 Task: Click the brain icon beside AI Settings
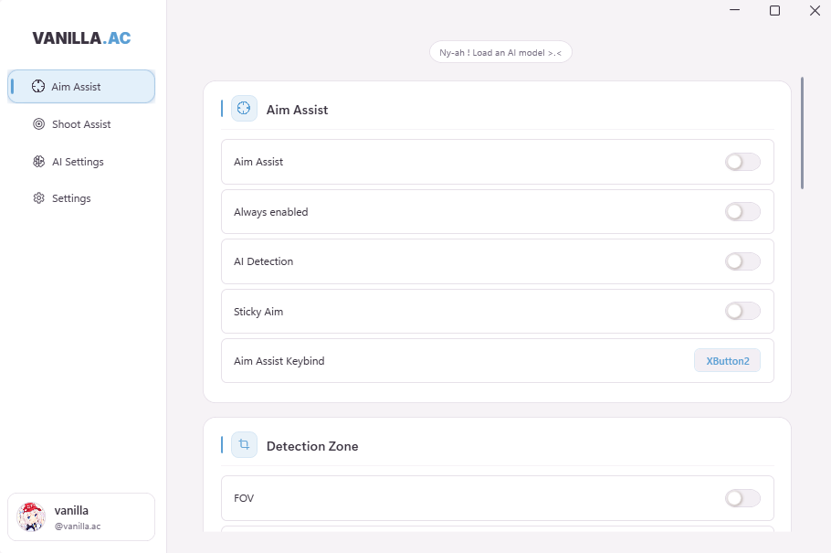click(x=38, y=162)
